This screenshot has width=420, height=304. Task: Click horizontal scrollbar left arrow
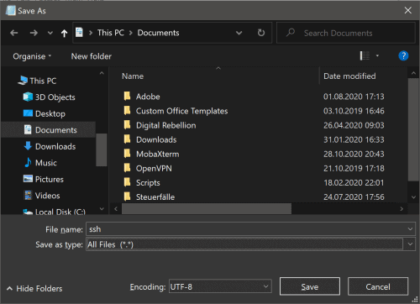pyautogui.click(x=116, y=209)
